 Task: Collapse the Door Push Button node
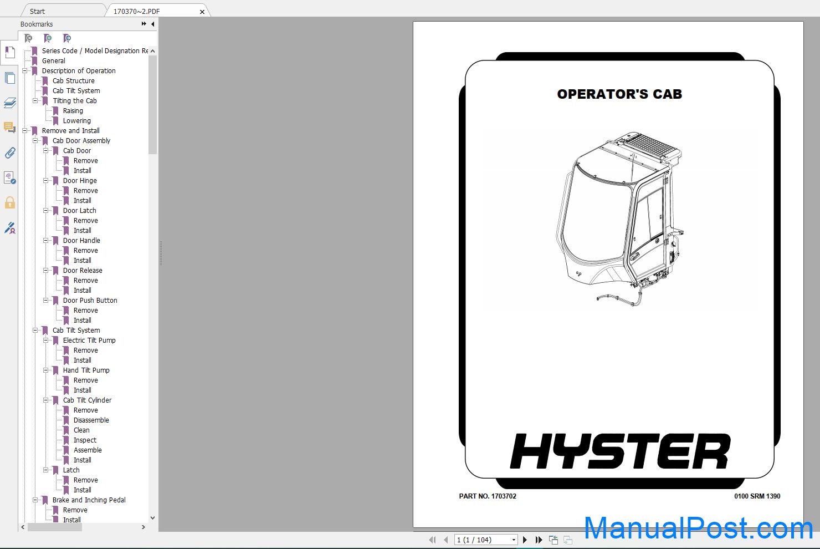(46, 301)
